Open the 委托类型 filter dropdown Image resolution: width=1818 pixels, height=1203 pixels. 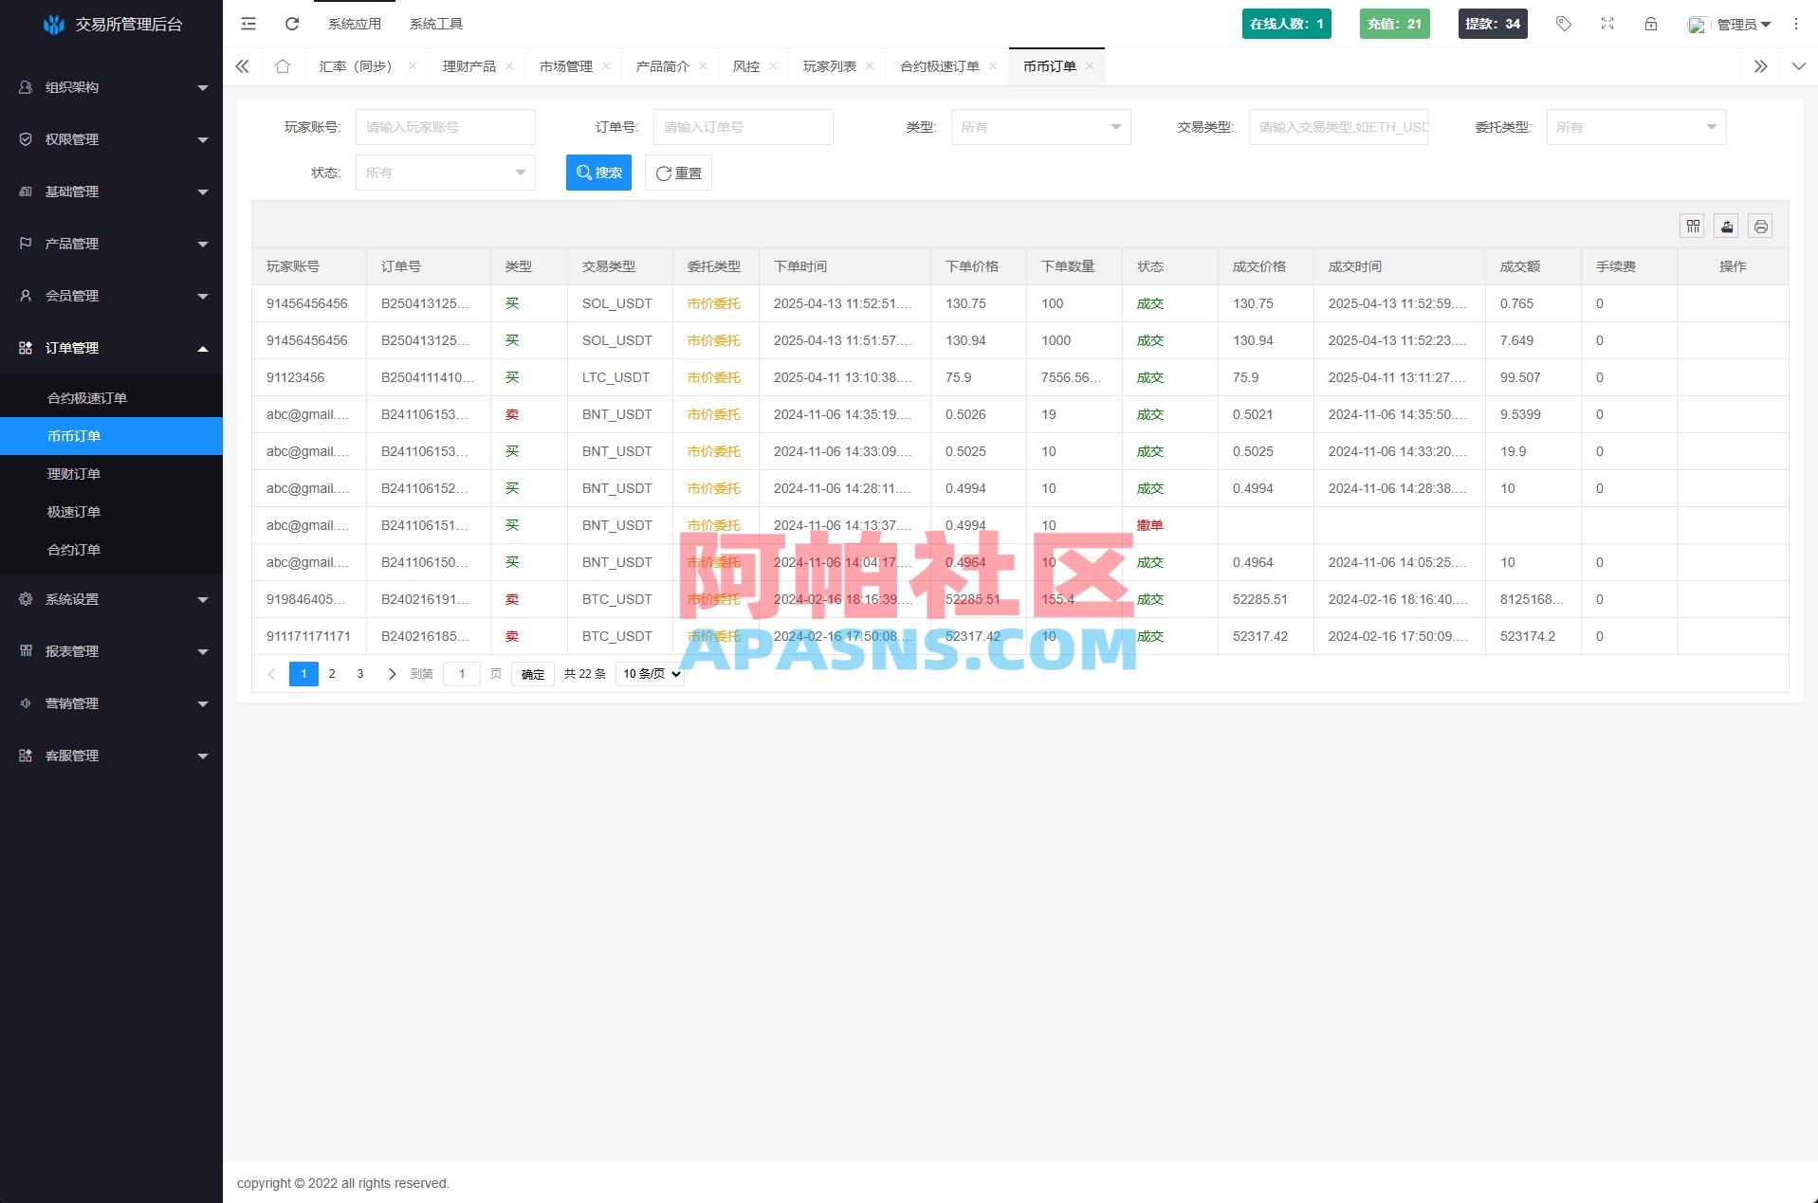(1634, 126)
